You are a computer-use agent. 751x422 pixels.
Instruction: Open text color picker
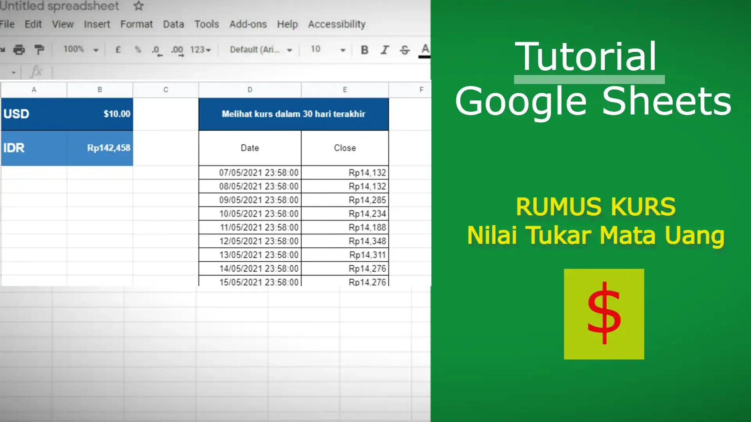pos(425,50)
